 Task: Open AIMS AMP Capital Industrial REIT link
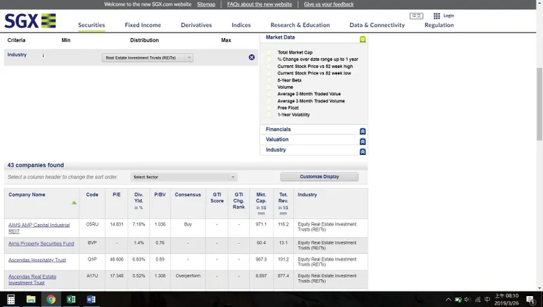(39, 228)
